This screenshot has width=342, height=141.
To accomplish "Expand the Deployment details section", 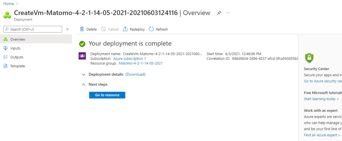I will [83, 75].
